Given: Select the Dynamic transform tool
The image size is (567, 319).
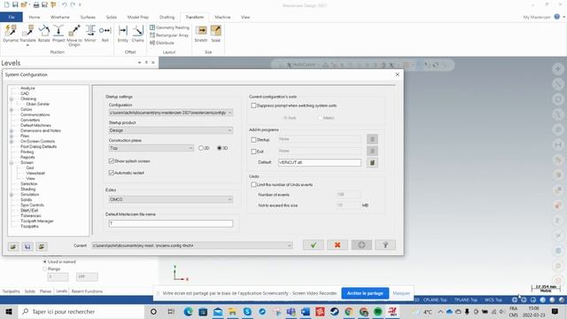Looking at the screenshot, I should (x=11, y=34).
